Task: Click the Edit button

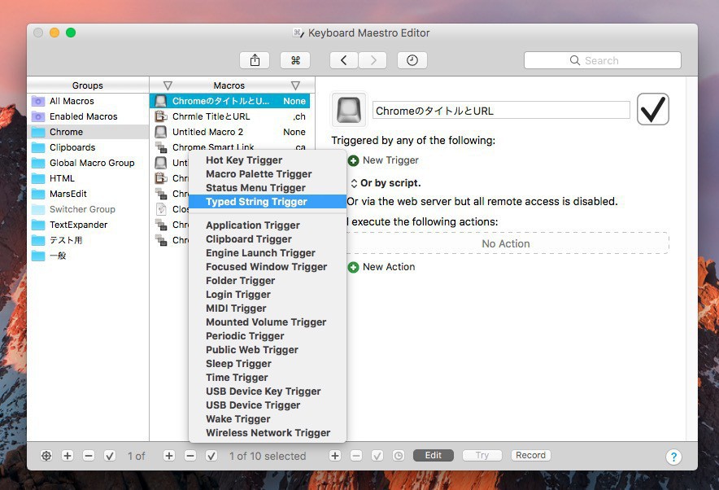Action: click(434, 456)
